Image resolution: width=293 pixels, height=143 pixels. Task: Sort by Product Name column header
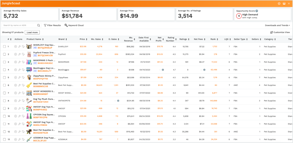tap(35, 39)
